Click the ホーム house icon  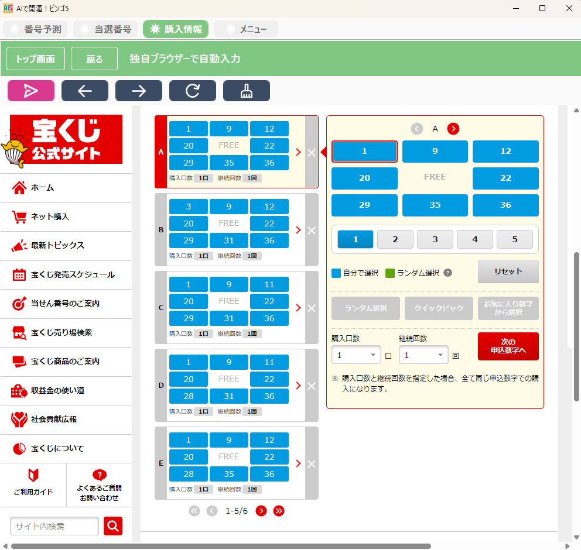click(x=19, y=188)
